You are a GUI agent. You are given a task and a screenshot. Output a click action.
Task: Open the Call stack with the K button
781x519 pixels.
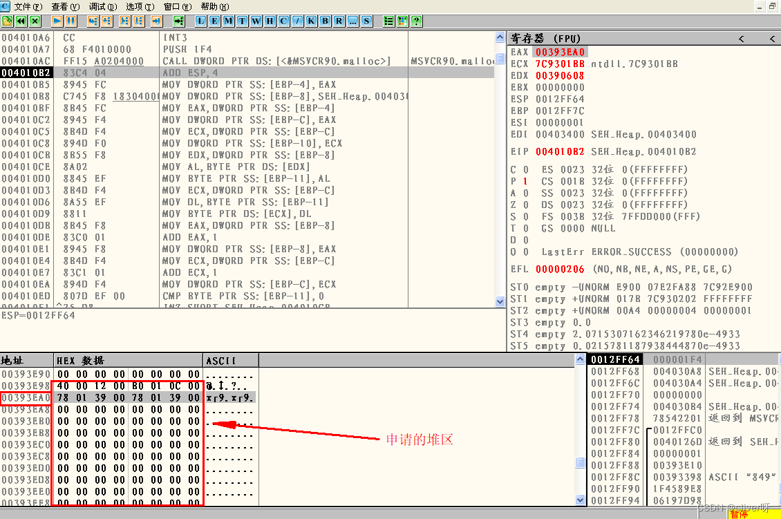[x=311, y=21]
